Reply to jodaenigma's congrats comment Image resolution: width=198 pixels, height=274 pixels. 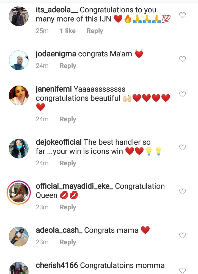point(68,66)
